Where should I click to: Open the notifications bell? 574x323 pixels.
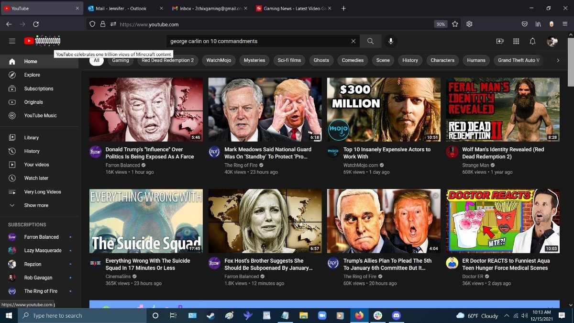click(x=532, y=41)
